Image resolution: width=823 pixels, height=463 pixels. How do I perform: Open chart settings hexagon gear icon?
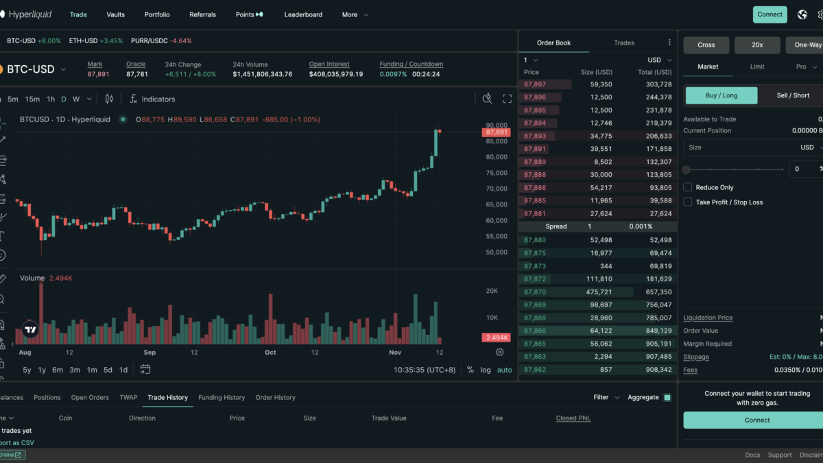click(x=499, y=352)
